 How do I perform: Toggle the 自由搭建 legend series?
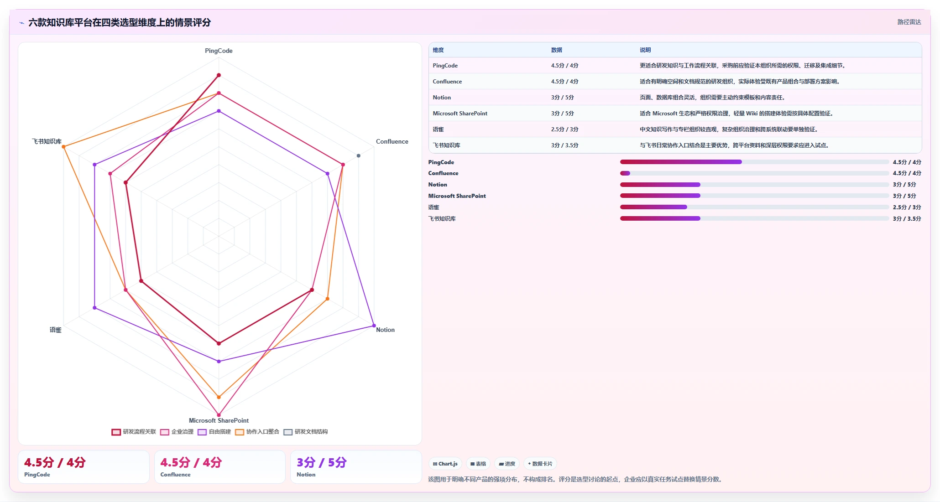[214, 432]
